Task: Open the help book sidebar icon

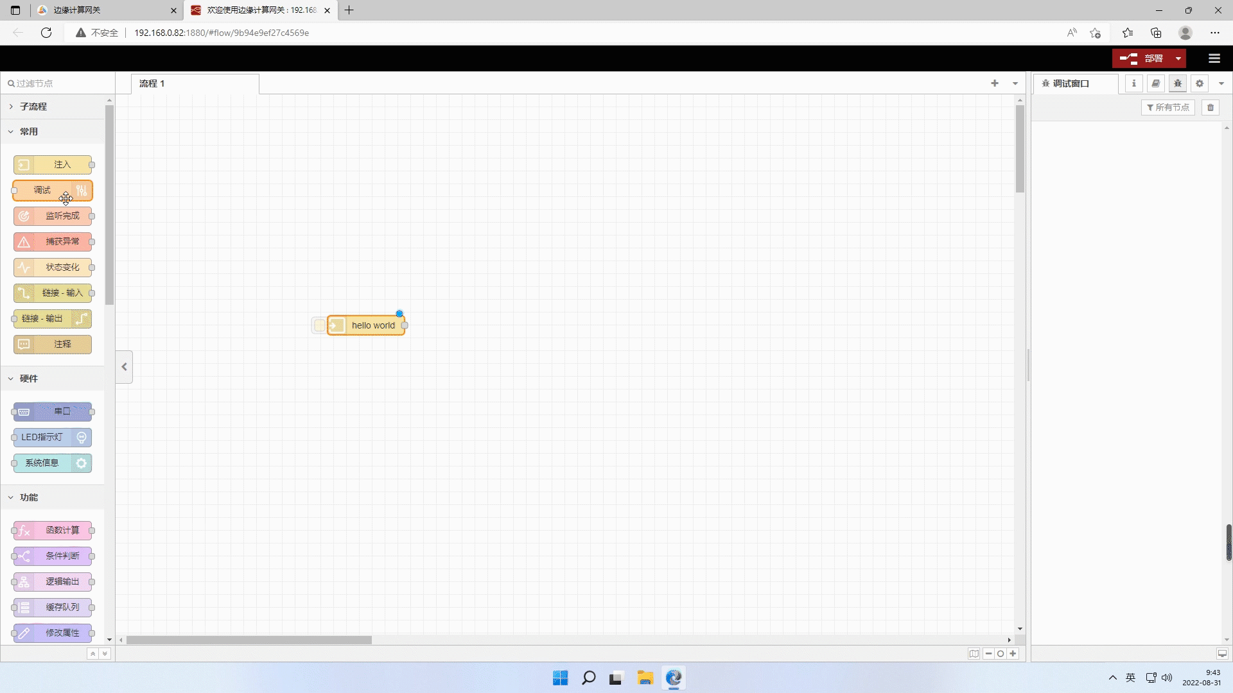Action: tap(1155, 83)
